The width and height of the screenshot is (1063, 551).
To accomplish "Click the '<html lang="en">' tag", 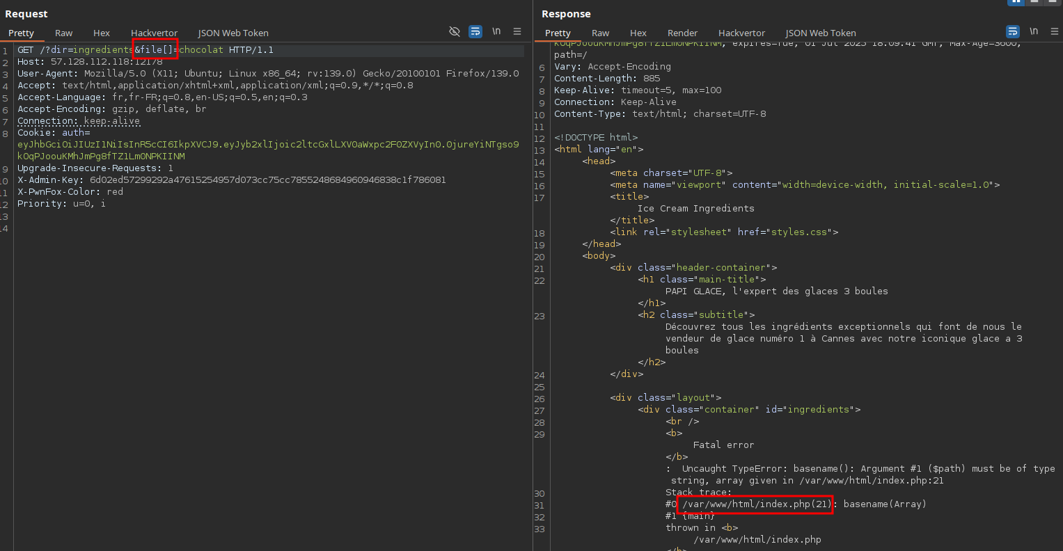I will click(x=599, y=150).
